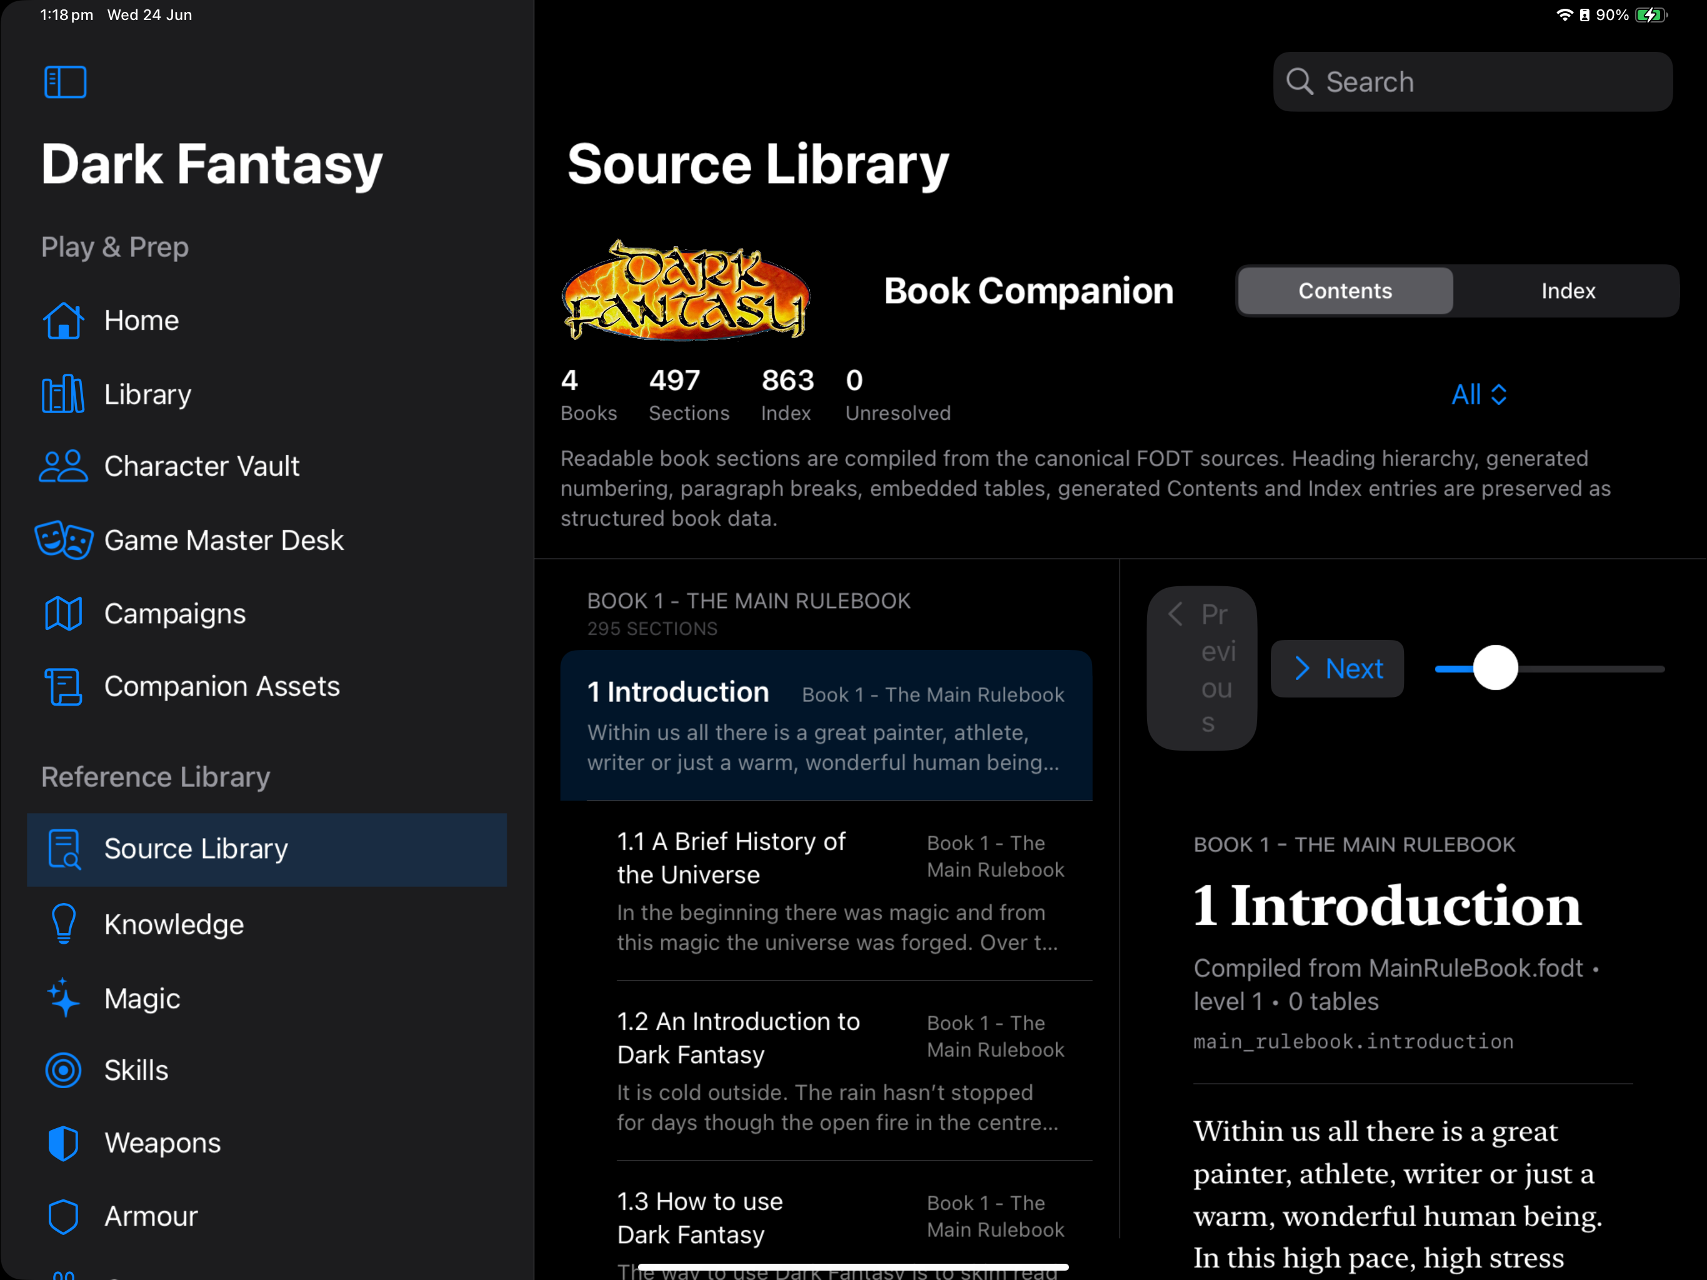The width and height of the screenshot is (1707, 1280).
Task: Open the Weapons reference
Action: point(266,1143)
